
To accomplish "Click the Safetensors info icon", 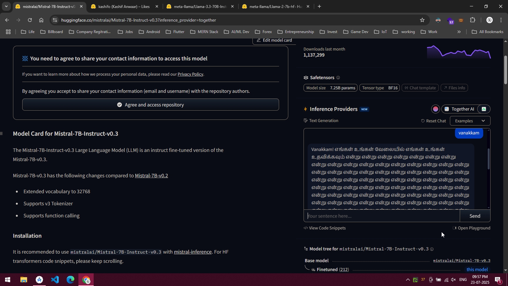I will [x=338, y=78].
